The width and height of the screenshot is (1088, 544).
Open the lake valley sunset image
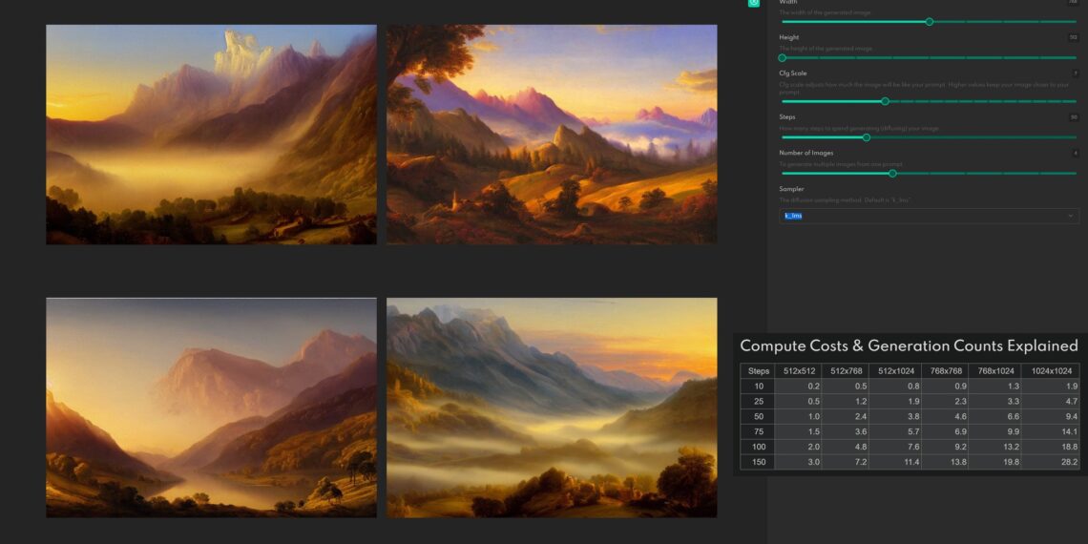[211, 408]
